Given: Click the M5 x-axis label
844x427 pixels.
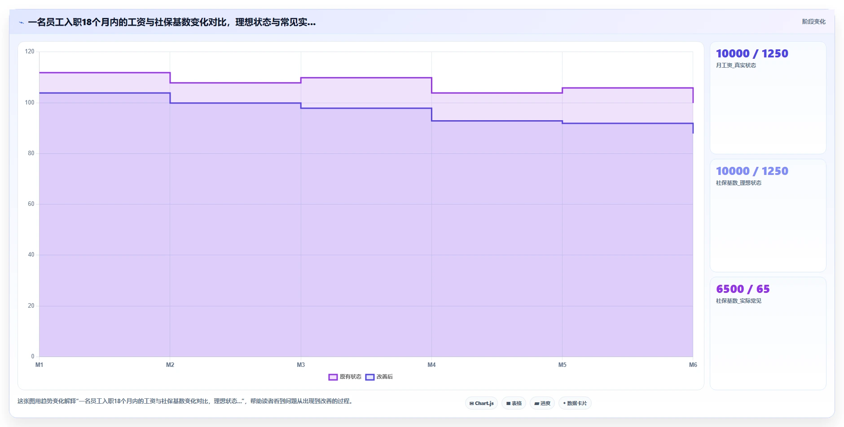Looking at the screenshot, I should pos(562,365).
